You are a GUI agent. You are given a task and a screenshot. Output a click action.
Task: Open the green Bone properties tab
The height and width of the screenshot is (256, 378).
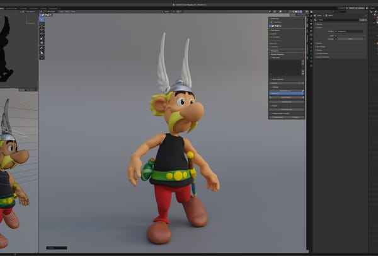click(311, 58)
